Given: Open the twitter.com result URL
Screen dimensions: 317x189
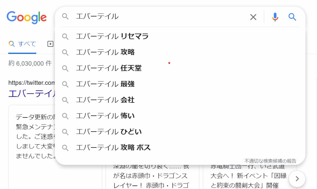Looking at the screenshot, I should 32,83.
